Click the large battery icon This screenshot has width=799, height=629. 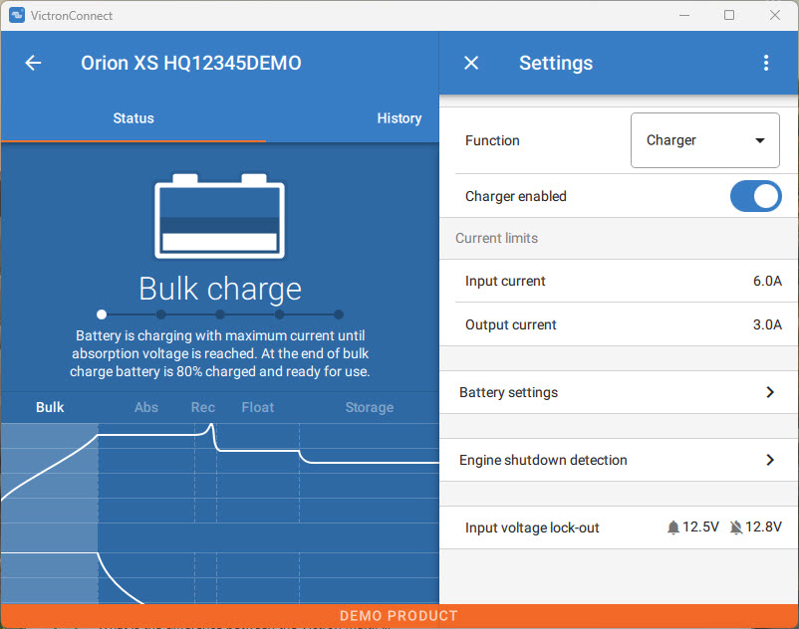pos(219,217)
